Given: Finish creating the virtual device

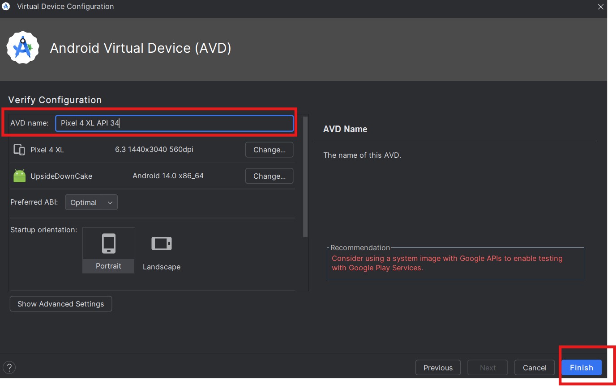Looking at the screenshot, I should [x=582, y=368].
